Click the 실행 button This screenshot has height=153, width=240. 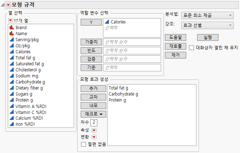[207, 37]
